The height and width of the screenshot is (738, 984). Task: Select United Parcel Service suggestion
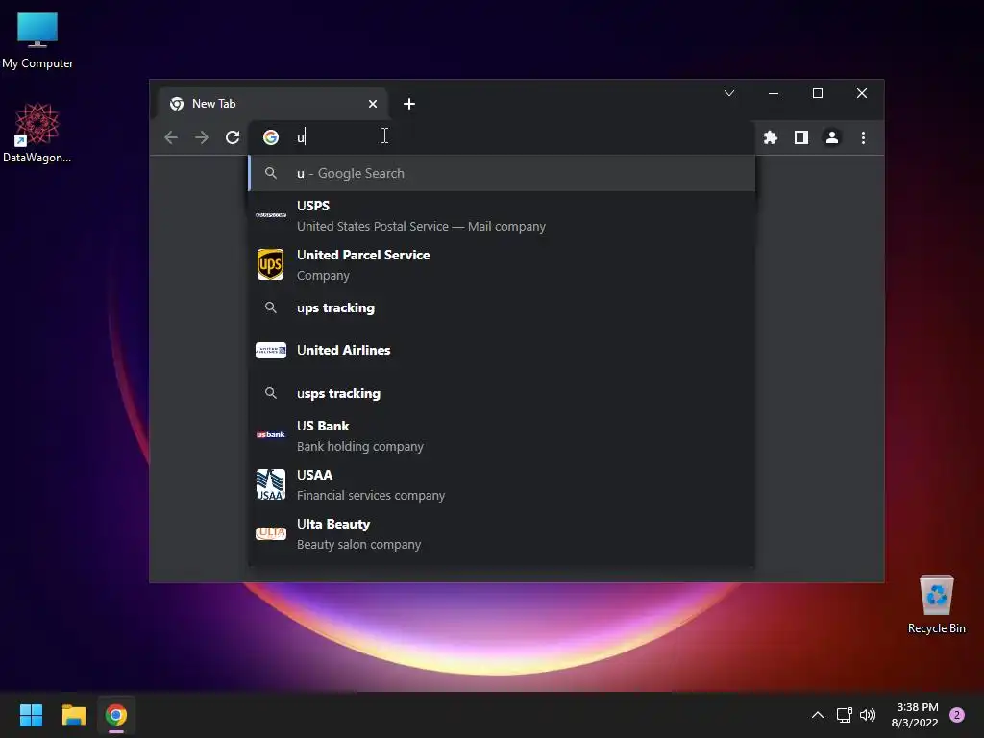(502, 264)
